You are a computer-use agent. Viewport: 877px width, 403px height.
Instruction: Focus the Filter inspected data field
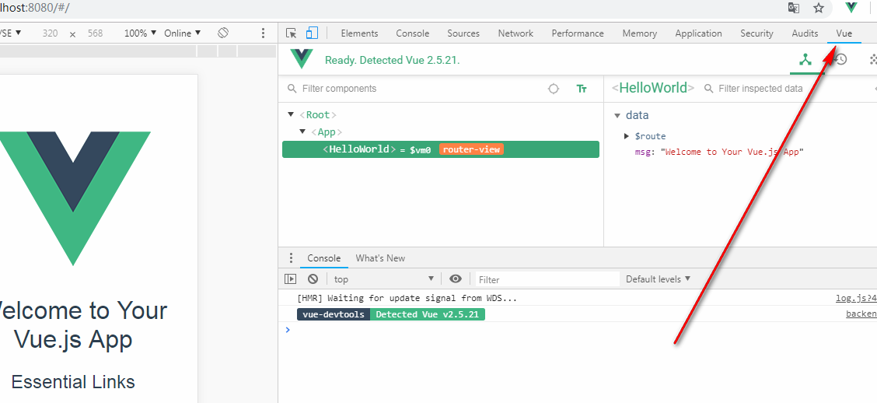760,89
